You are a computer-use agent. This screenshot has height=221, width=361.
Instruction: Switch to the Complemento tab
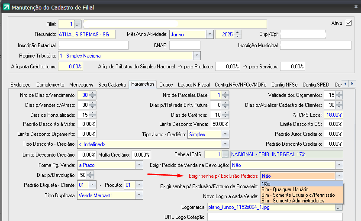[50, 85]
